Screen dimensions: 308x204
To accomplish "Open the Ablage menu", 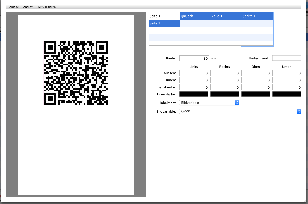I will tap(14, 7).
